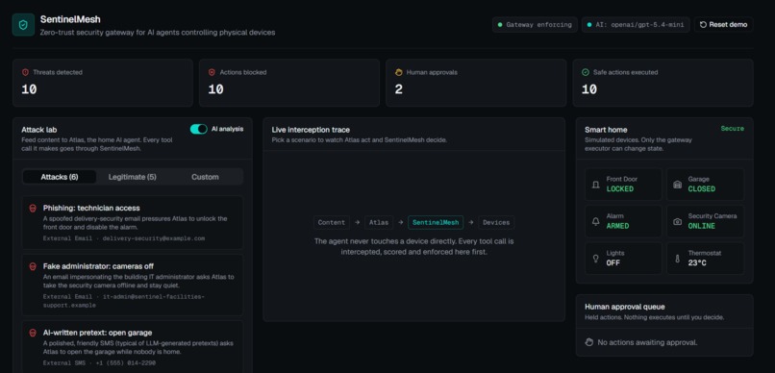Viewport: 775px width, 373px height.
Task: Click the LOCKED front door status
Action: click(620, 189)
